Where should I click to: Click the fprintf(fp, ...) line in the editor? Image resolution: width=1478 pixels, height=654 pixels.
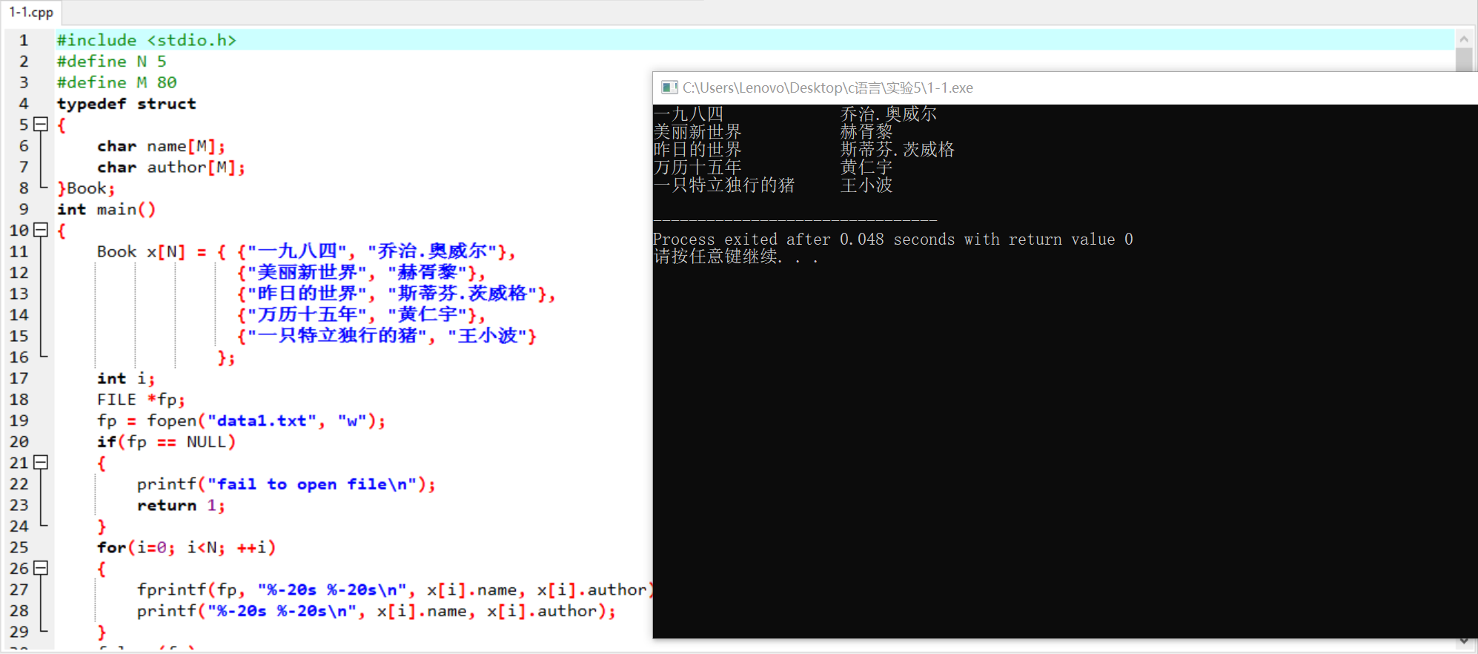coord(394,590)
